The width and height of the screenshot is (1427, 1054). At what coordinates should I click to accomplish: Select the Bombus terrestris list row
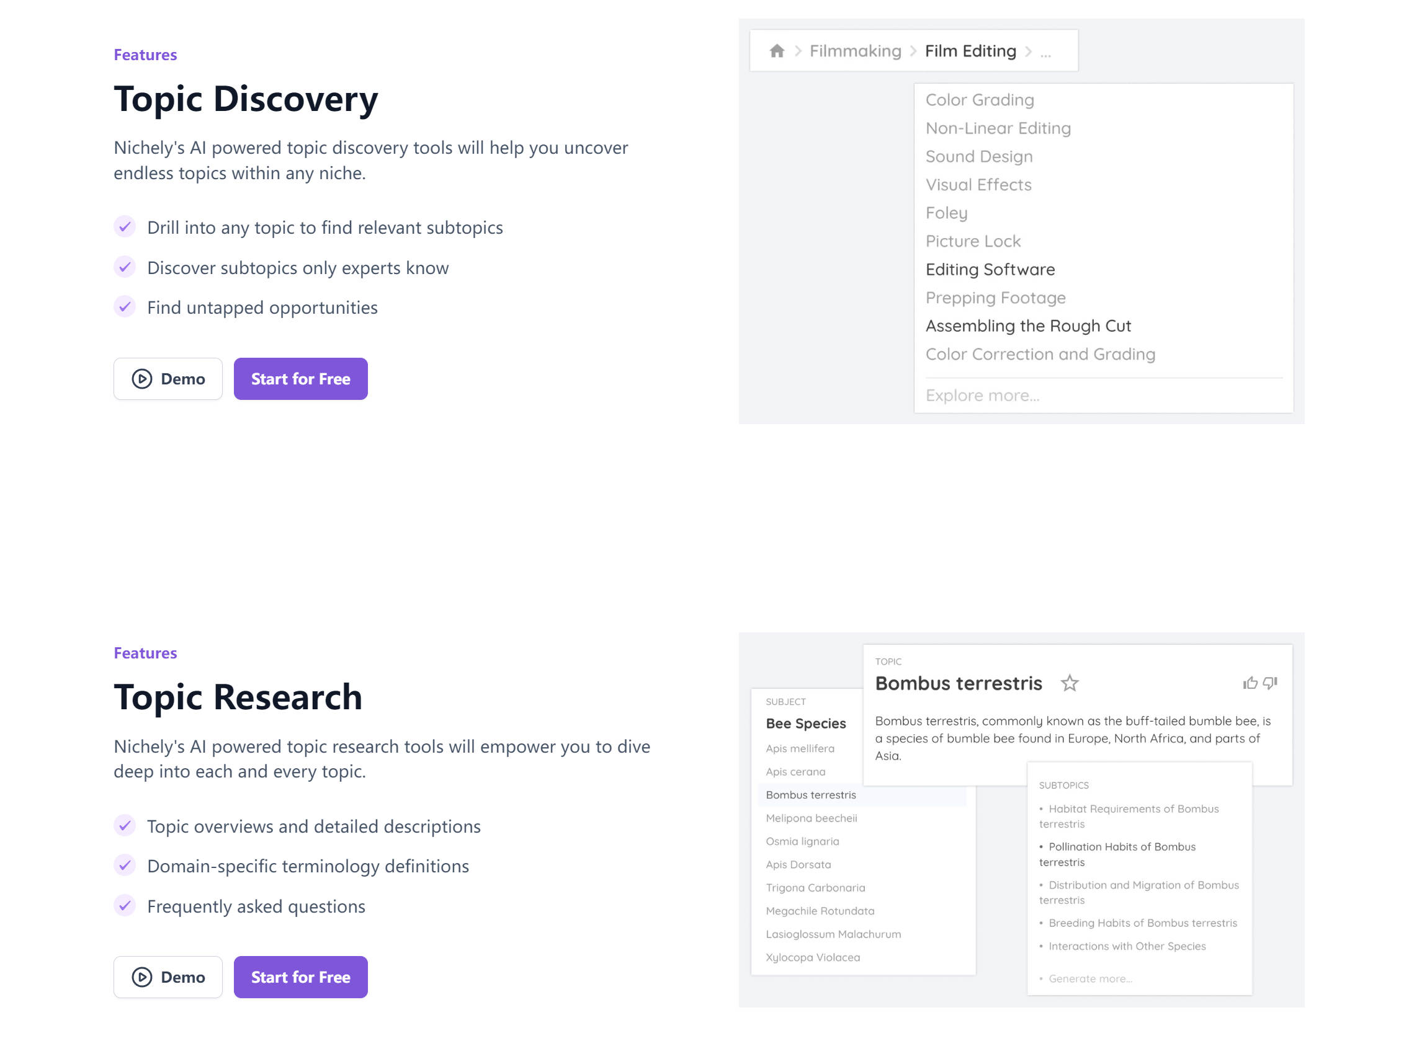tap(862, 795)
